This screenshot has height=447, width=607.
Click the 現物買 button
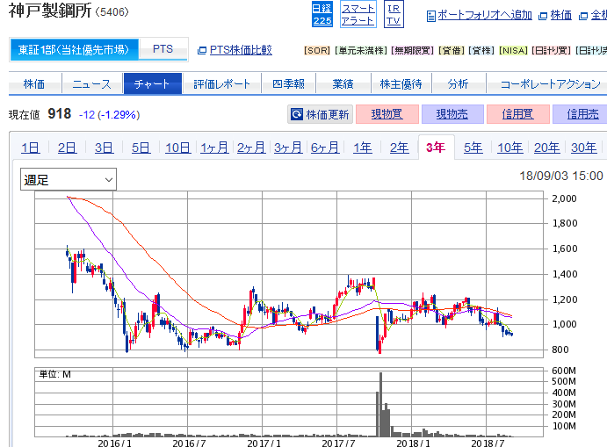coord(387,114)
